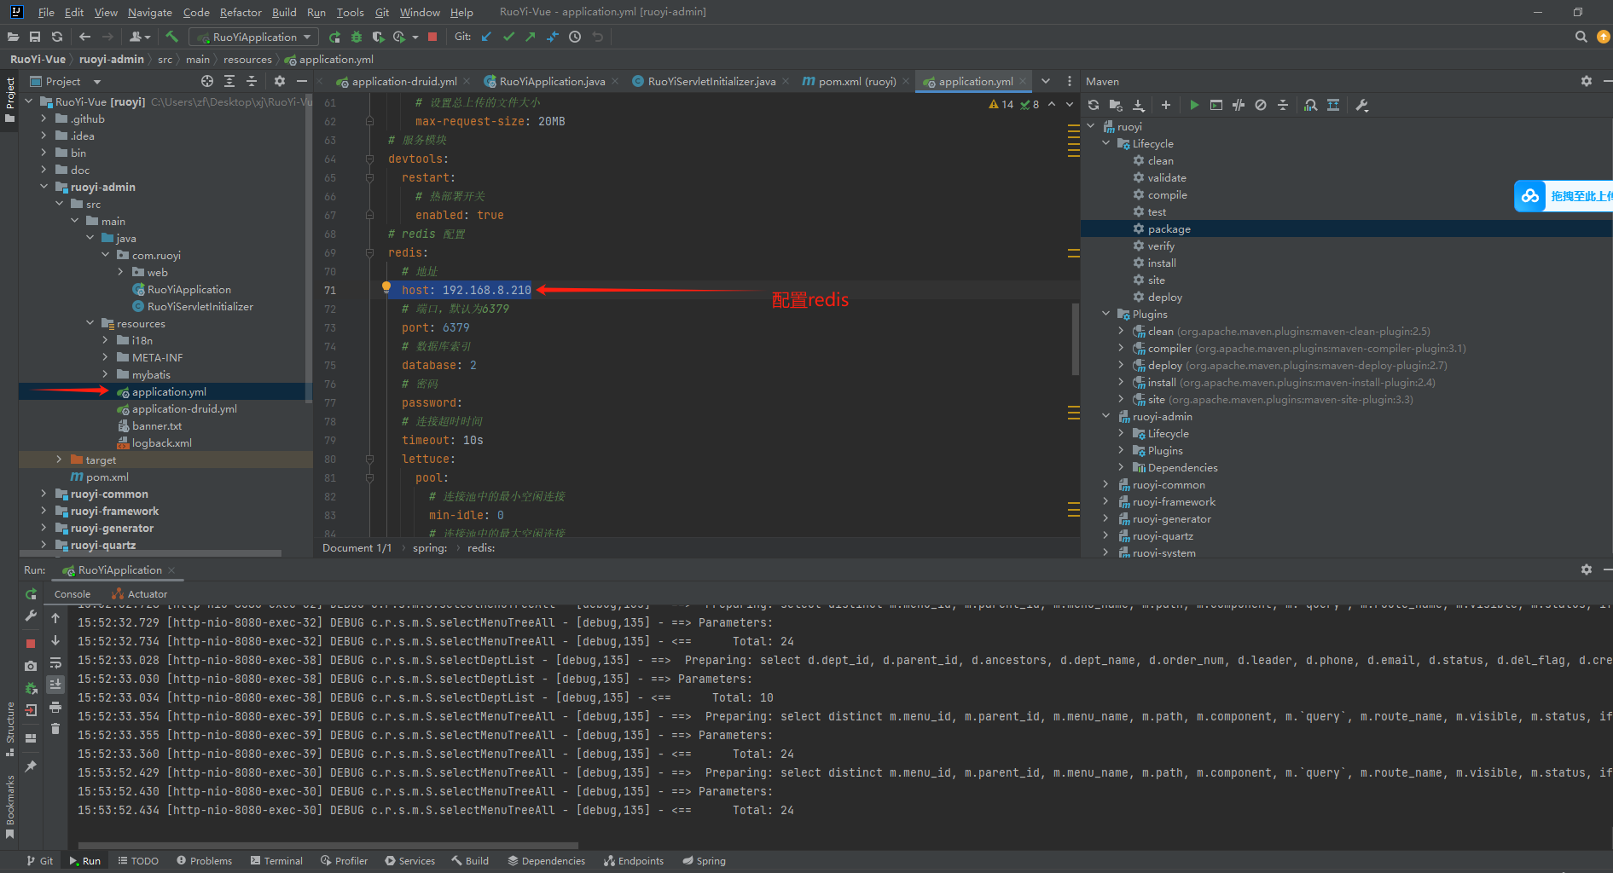Execute Maven Goal icon
This screenshot has width=1613, height=873.
1216,105
